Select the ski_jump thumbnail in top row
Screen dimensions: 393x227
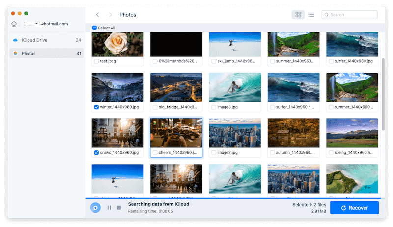[235, 44]
